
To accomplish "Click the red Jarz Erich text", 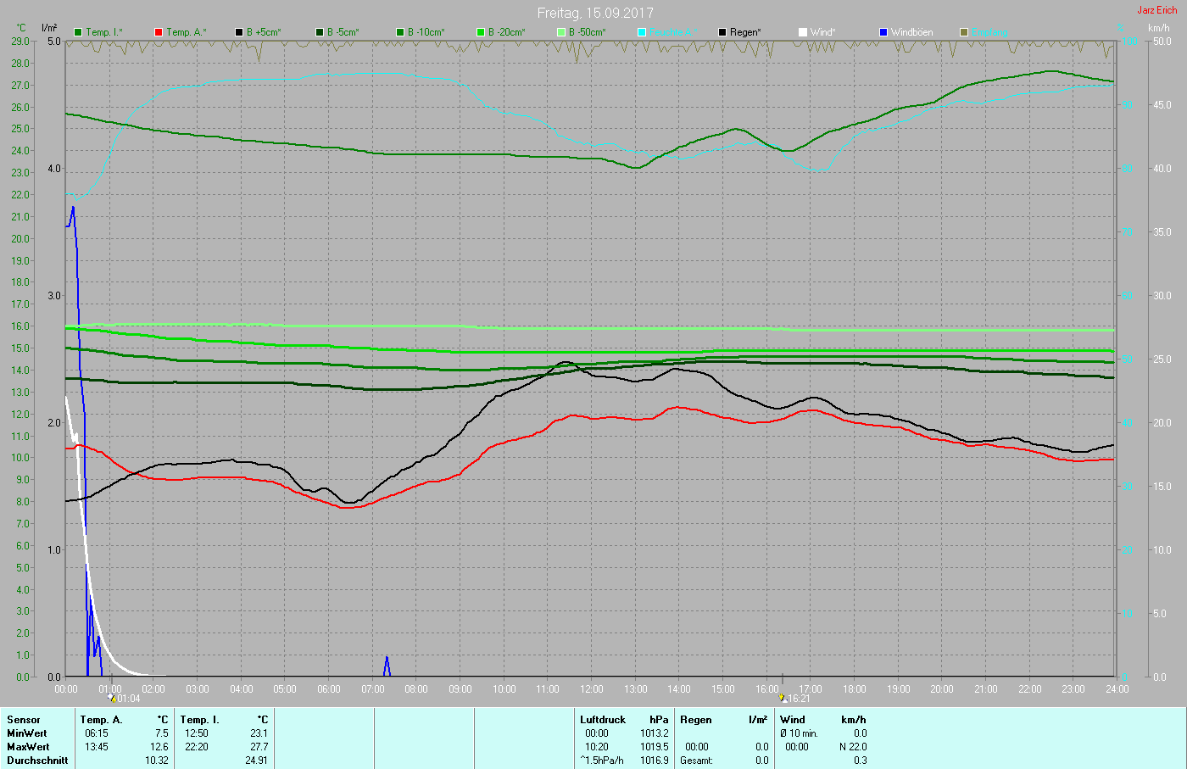I will click(x=1156, y=10).
